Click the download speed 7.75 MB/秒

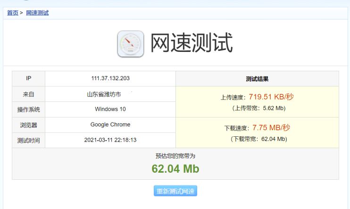(271, 128)
